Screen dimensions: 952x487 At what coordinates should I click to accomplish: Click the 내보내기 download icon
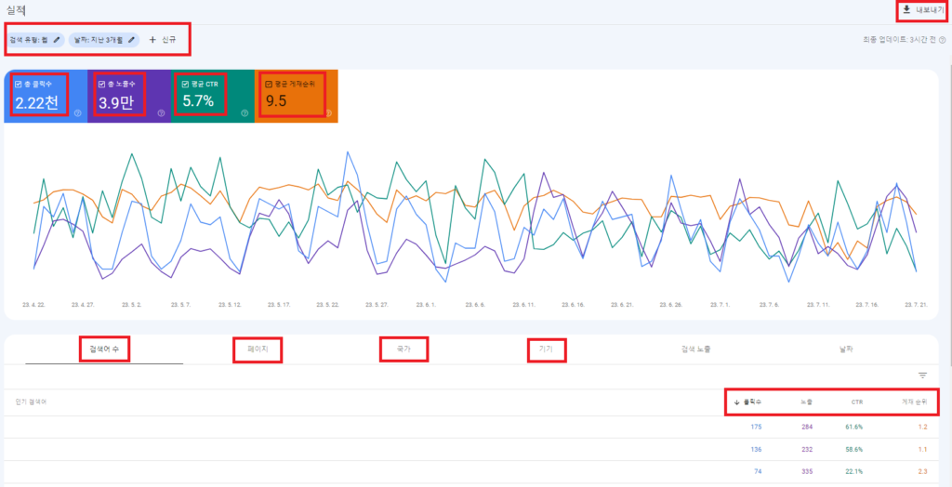click(x=906, y=10)
